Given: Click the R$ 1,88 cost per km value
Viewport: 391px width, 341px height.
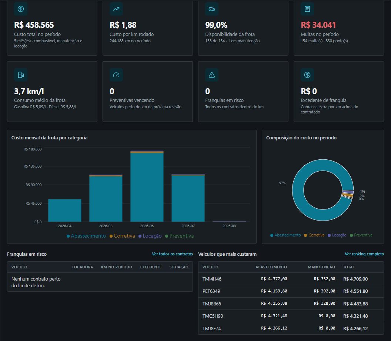Looking at the screenshot, I should click(123, 25).
